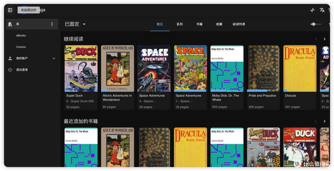The image size is (334, 171).
Task: Click 退出登录 in the sidebar
Action: pyautogui.click(x=22, y=69)
